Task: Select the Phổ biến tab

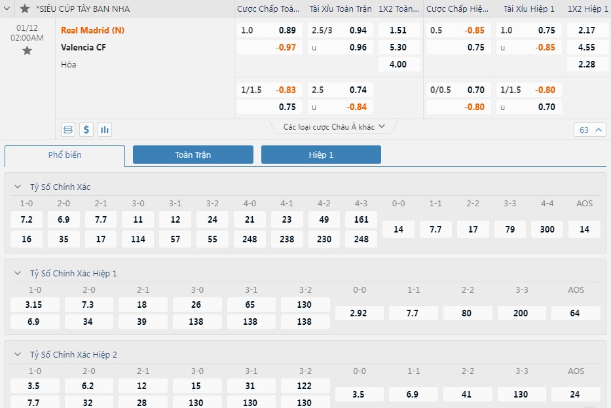Action: [x=65, y=155]
